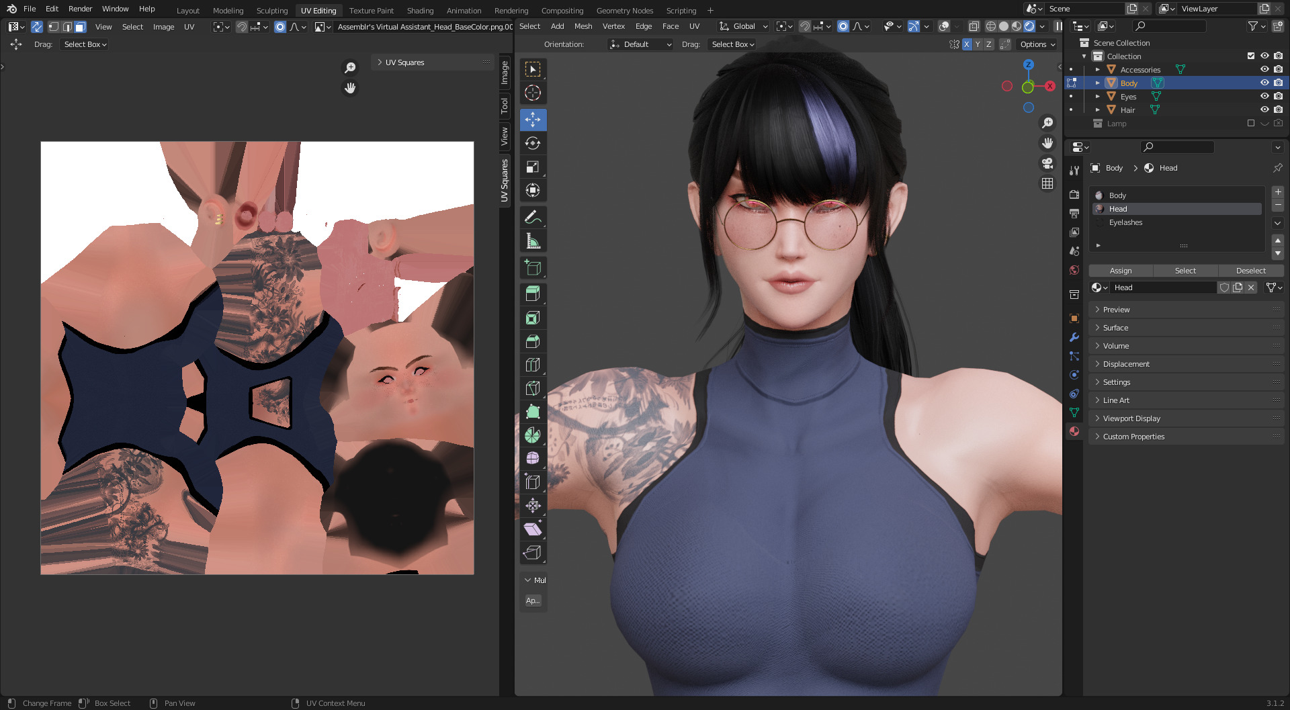Disable Body in renders camera icon
The height and width of the screenshot is (710, 1290).
[x=1278, y=83]
